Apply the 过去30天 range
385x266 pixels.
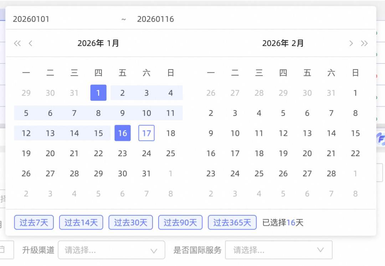130,222
